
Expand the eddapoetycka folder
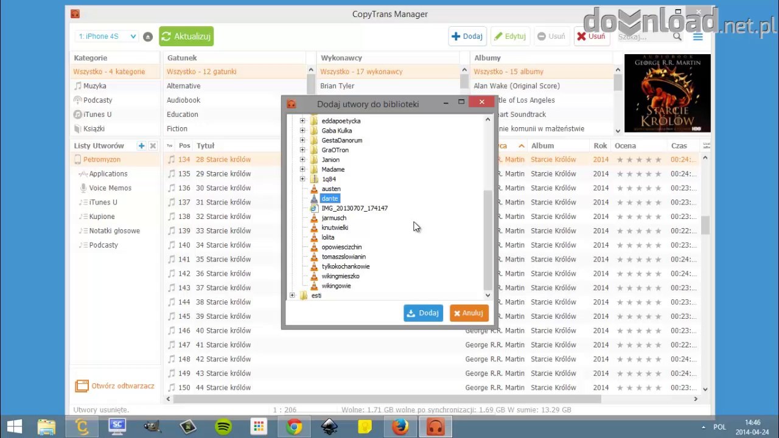coord(302,120)
